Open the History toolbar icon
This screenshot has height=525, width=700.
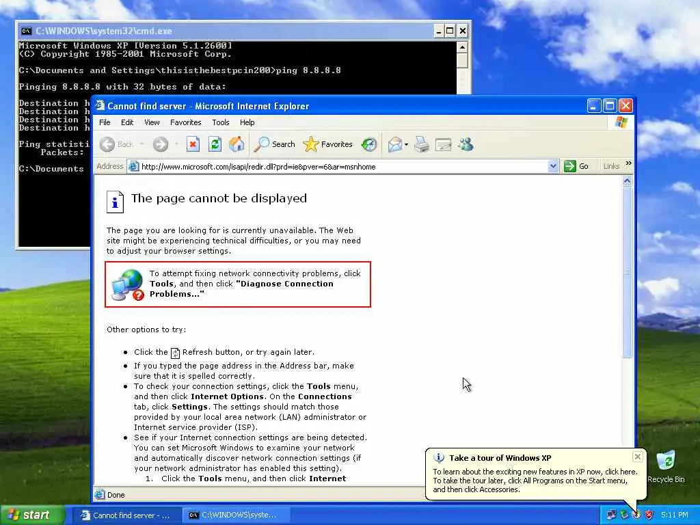pos(369,144)
